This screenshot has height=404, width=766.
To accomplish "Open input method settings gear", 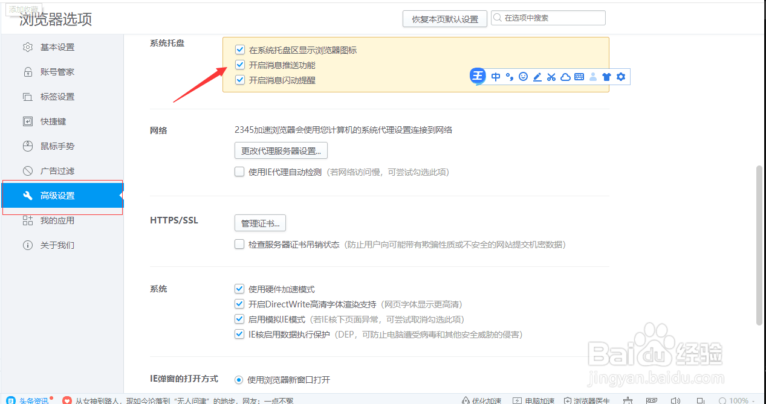I will coord(620,77).
